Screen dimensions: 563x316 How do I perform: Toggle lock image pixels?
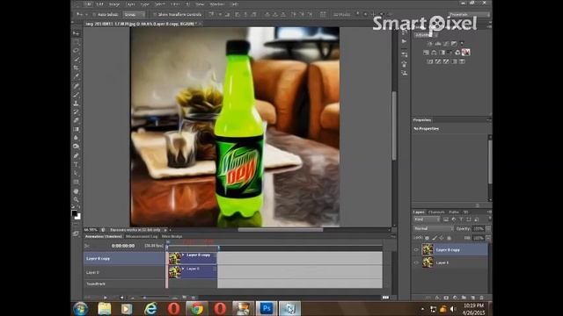click(435, 238)
